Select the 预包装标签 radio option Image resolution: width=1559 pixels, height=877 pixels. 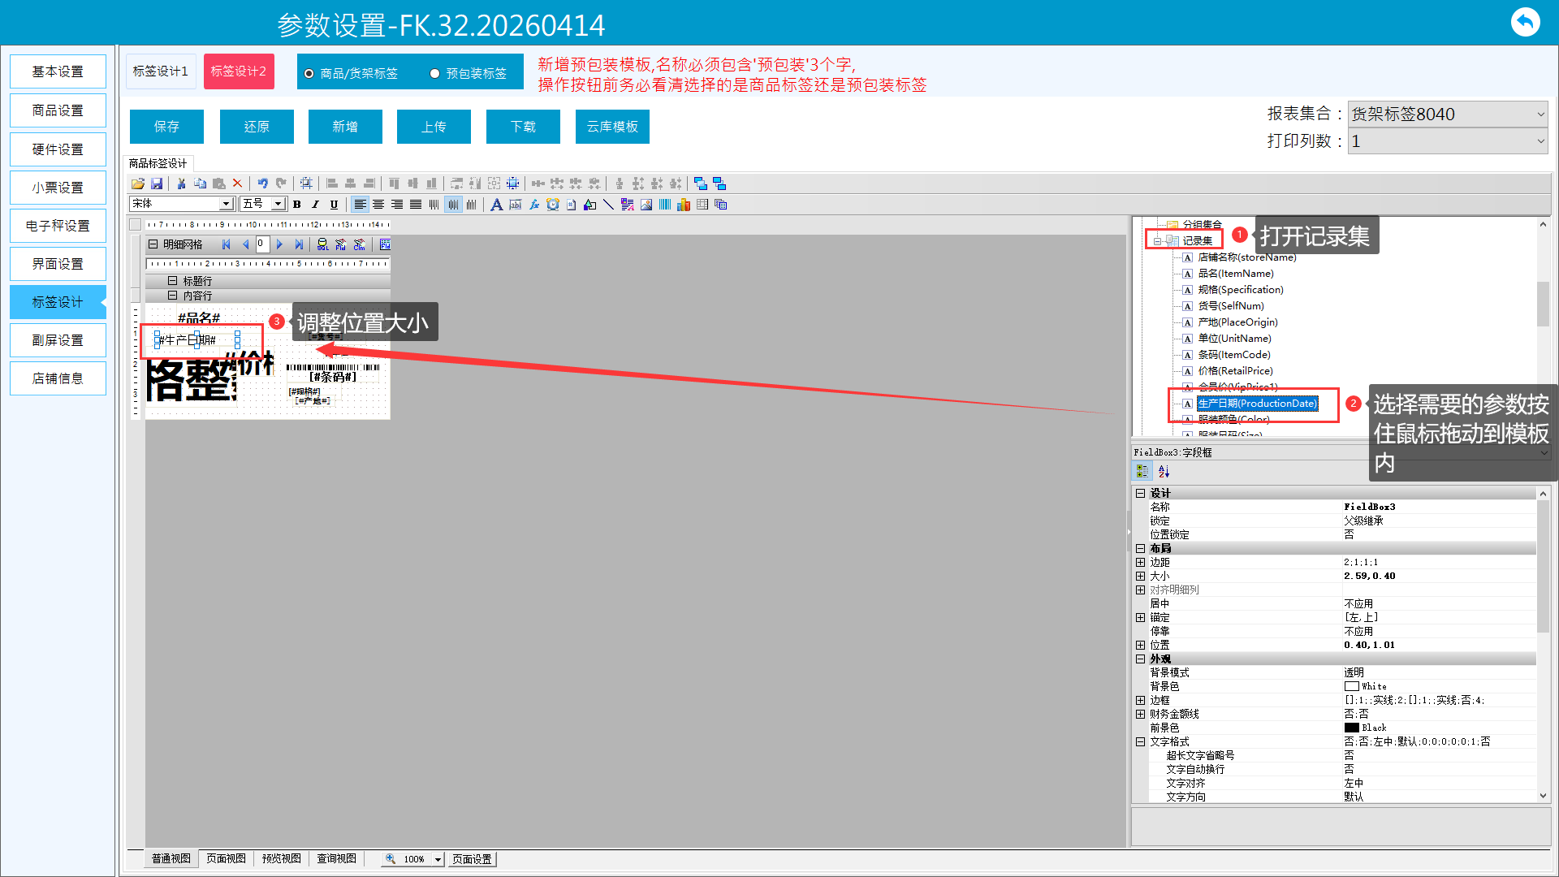click(435, 74)
